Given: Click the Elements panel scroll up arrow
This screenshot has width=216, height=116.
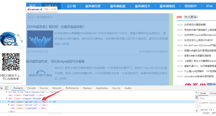Looking at the screenshot, I should click(x=197, y=92).
